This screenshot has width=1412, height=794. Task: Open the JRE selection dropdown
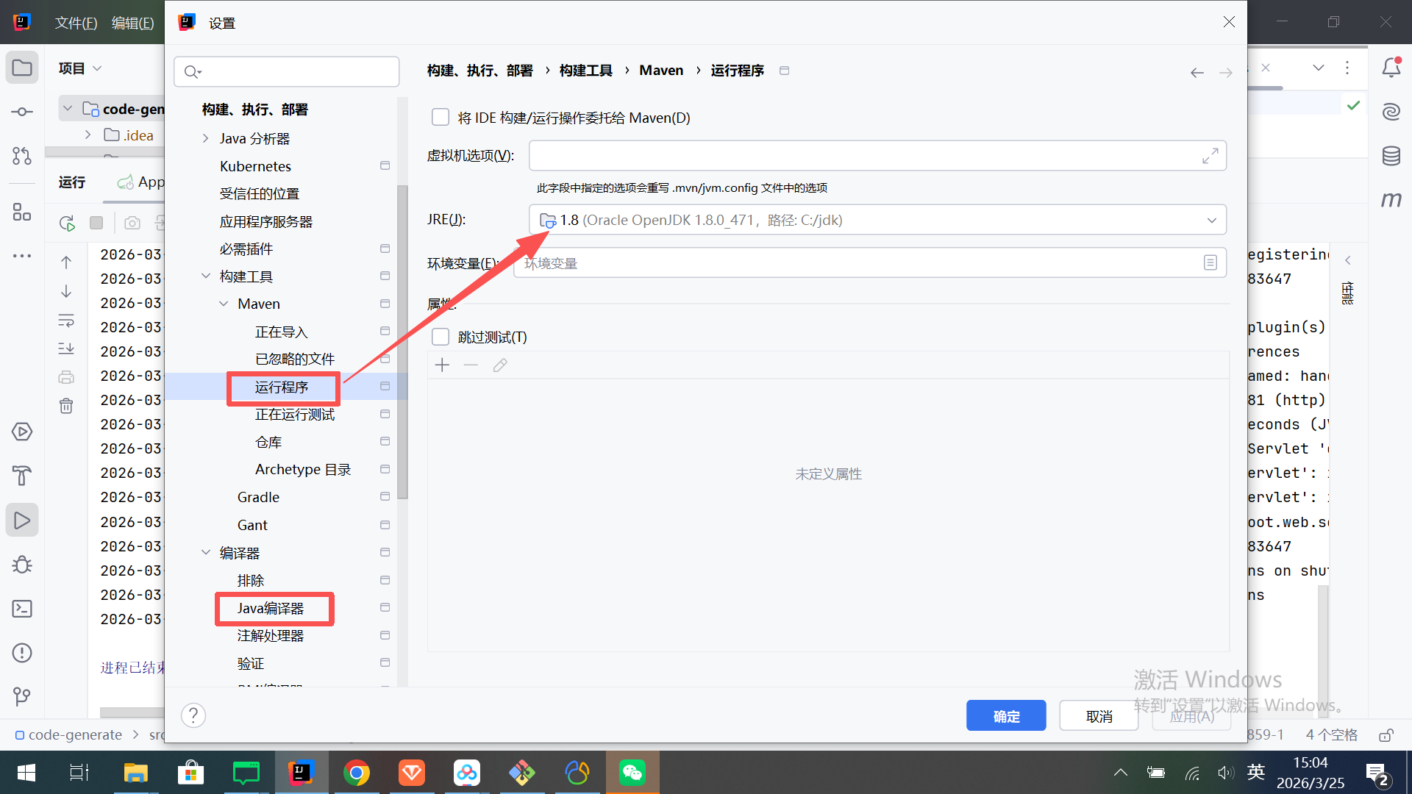coord(1210,220)
